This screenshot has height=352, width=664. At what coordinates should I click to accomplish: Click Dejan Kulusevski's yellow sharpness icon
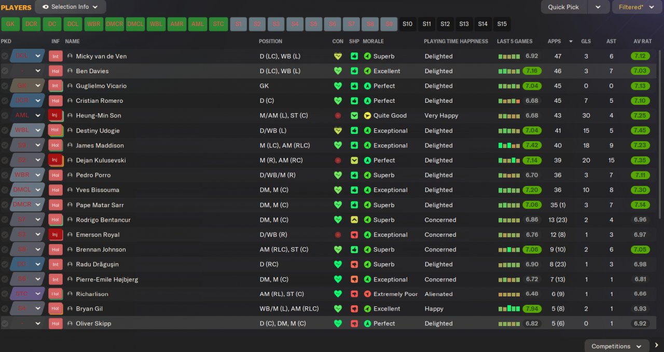tap(354, 160)
